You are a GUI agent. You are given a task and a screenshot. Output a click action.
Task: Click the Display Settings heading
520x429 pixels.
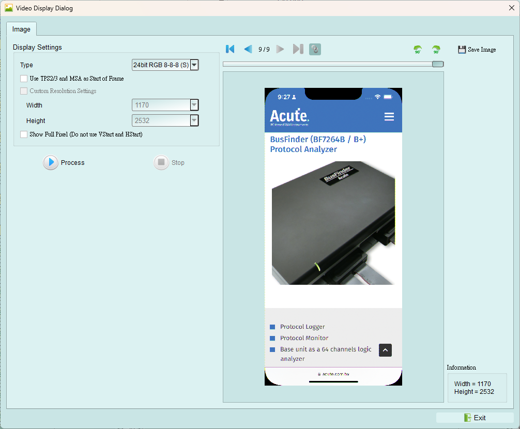pos(37,47)
